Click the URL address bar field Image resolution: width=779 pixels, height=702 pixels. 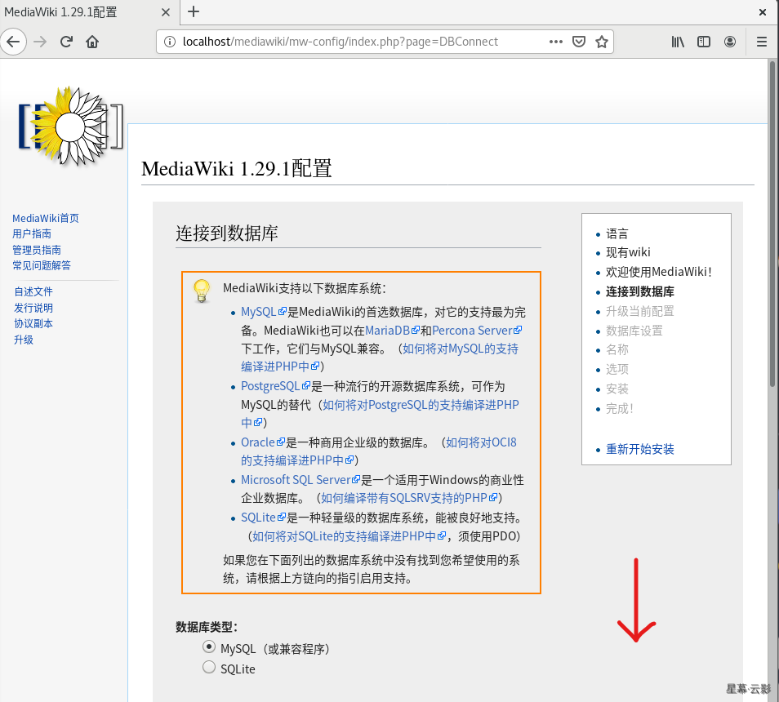[x=351, y=42]
